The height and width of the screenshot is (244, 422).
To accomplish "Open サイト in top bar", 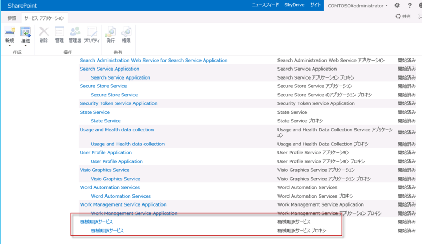I will coord(315,5).
